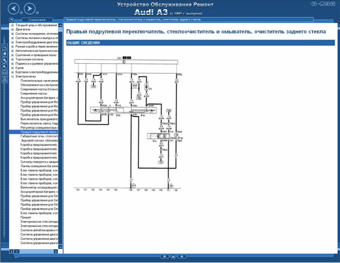Viewport: 340px width, 263px height.
Task: Open Обозначения на электрических схемах topic
Action: coord(39,85)
